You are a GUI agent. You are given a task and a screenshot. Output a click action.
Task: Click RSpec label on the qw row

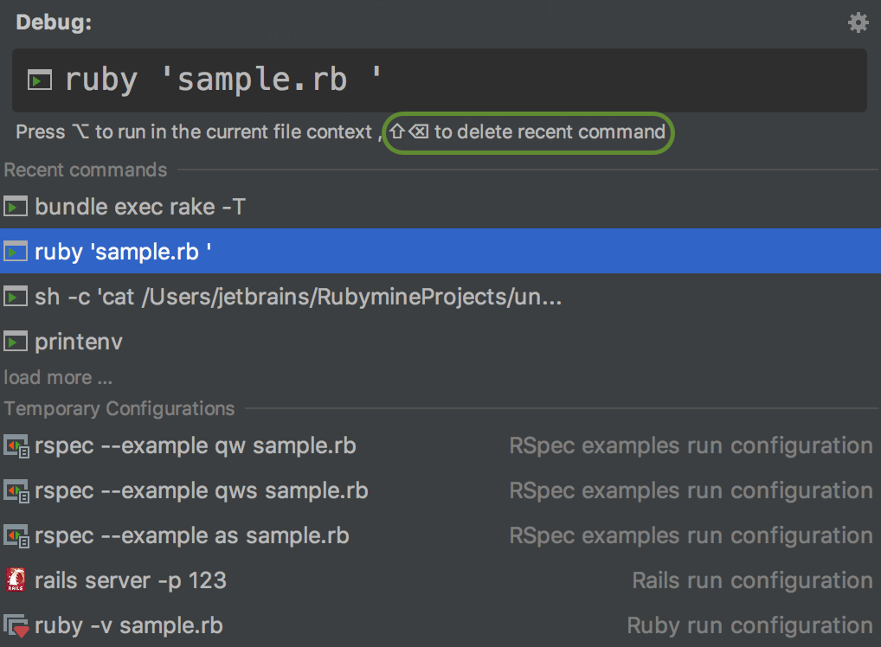[691, 446]
